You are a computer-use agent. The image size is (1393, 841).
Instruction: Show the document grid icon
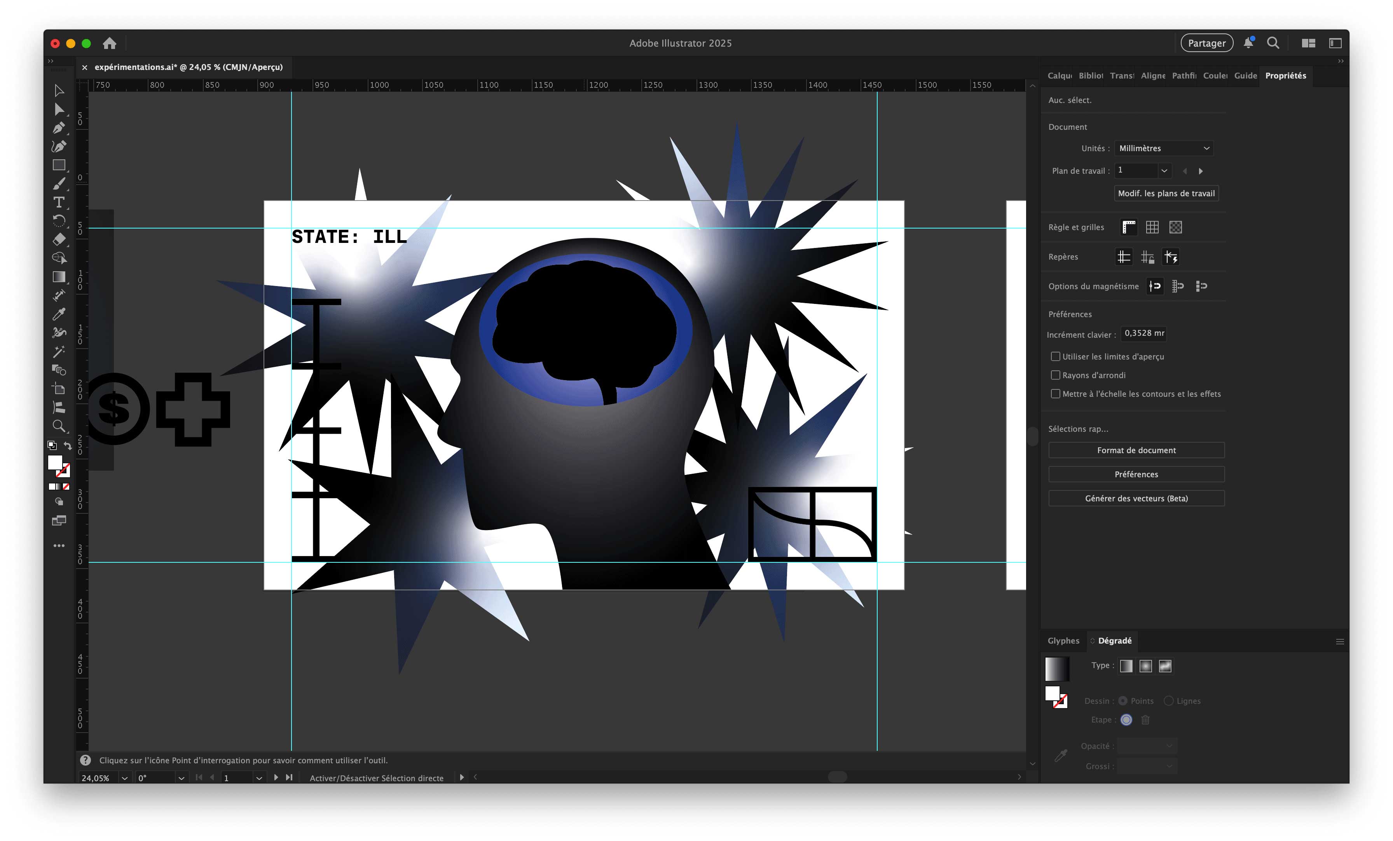1152,227
